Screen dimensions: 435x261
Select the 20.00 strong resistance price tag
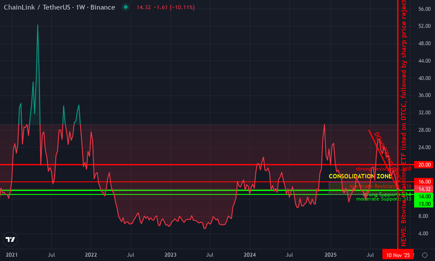pos(422,165)
